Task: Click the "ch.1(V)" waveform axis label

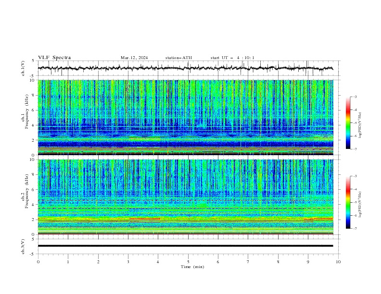Action: click(23, 68)
